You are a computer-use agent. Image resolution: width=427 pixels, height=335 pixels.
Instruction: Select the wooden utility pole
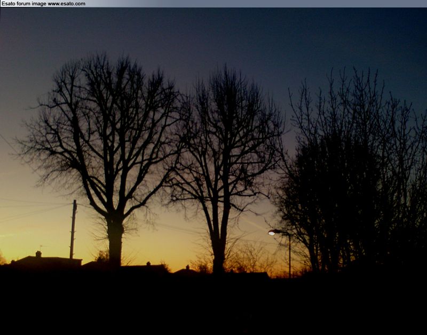[x=73, y=229]
